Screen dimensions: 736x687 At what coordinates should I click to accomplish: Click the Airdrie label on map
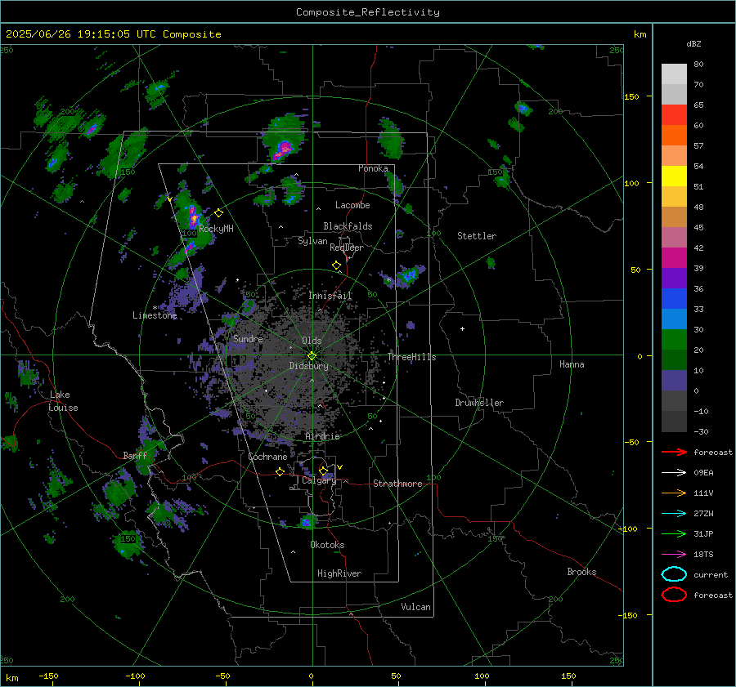pyautogui.click(x=322, y=436)
